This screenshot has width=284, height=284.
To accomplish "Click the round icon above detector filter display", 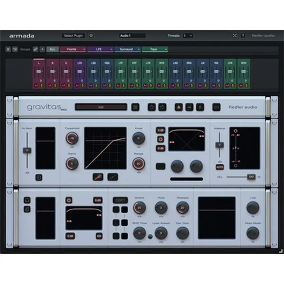I will 69,200.
